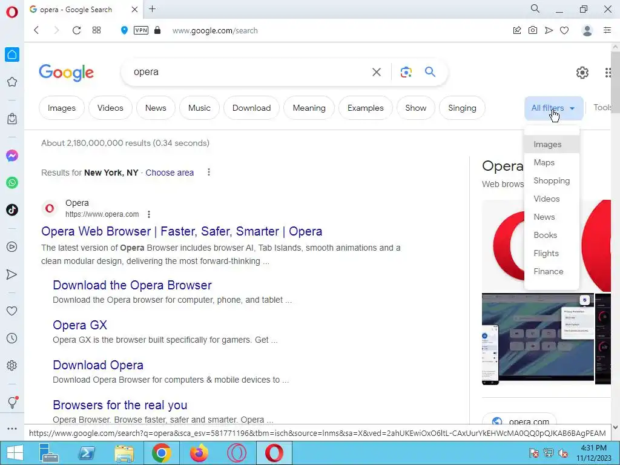The image size is (620, 465).
Task: Open the sidebar Shopping bag icon
Action: point(12,118)
